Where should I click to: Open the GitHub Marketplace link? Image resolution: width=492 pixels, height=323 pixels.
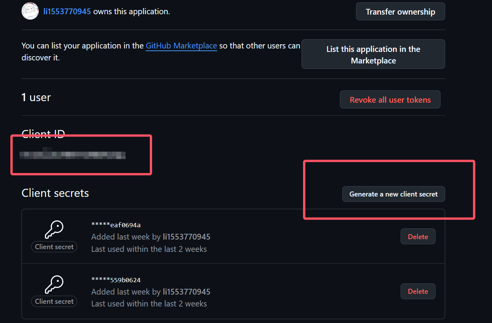coord(181,46)
